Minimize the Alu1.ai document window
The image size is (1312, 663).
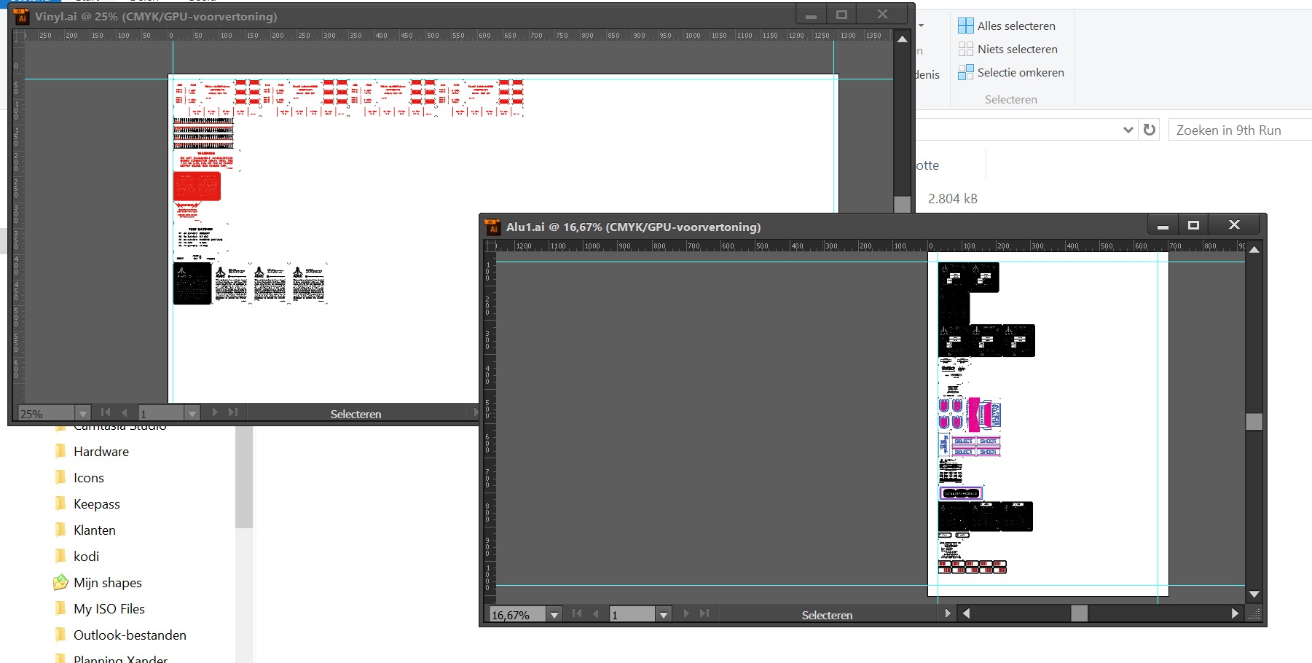(1163, 225)
